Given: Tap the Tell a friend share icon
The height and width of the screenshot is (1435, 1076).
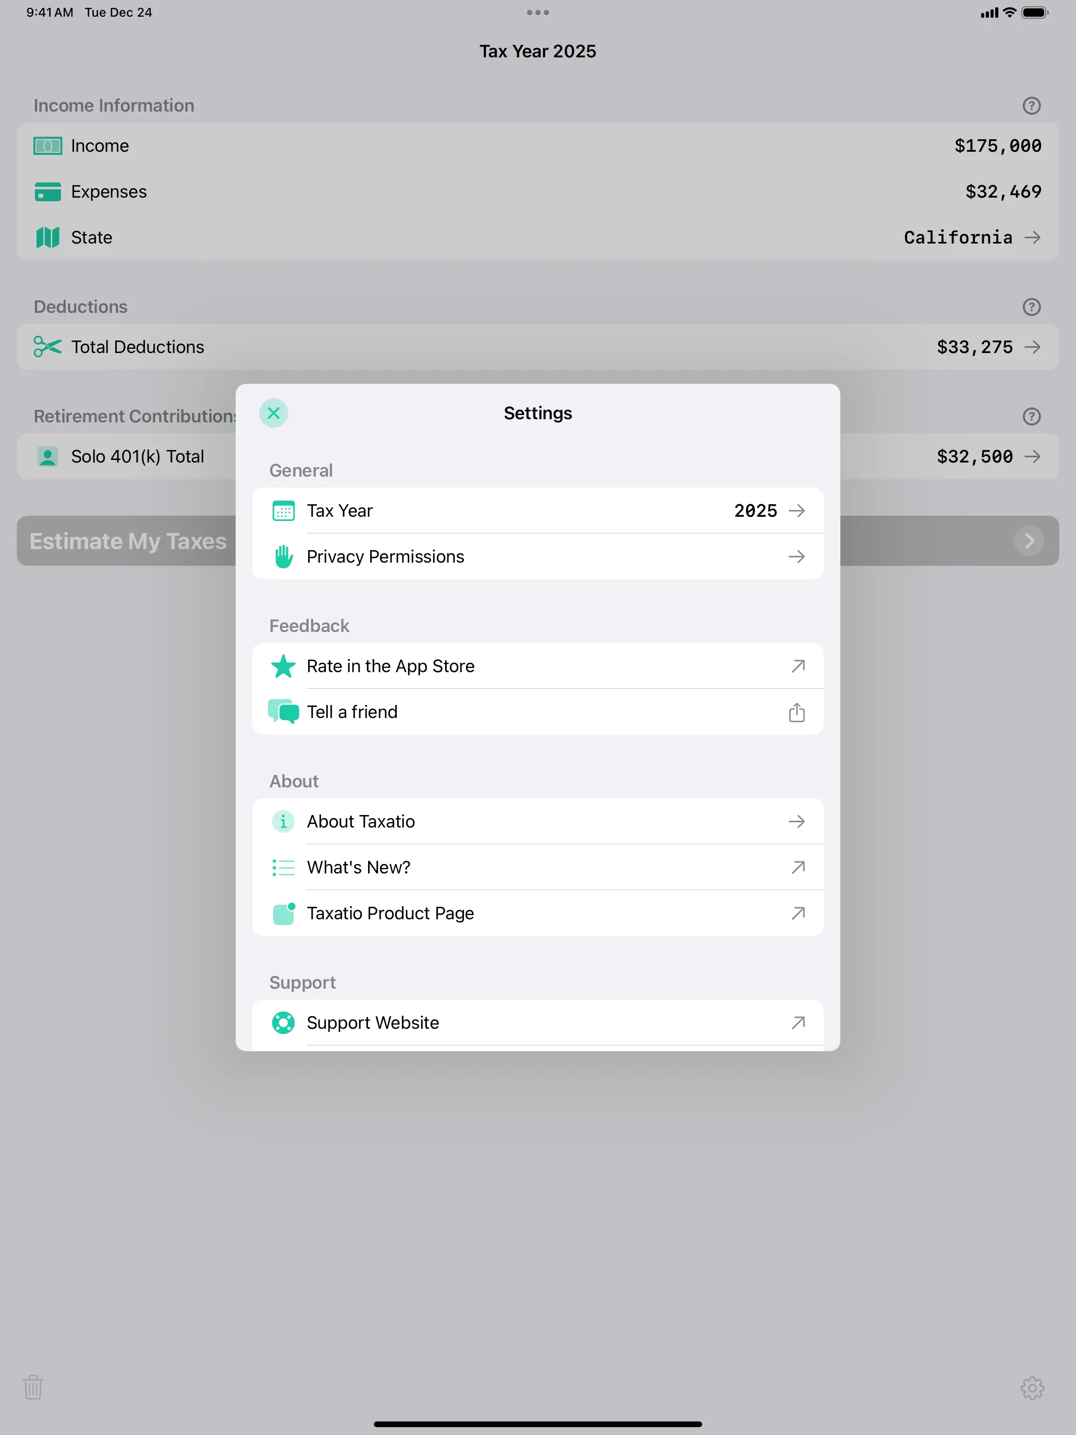Looking at the screenshot, I should (797, 712).
